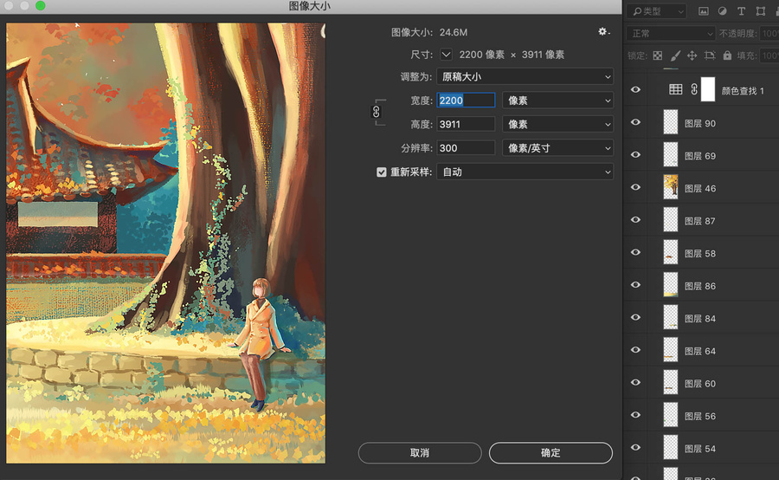Toggle the constrain proportions chain link icon

[377, 112]
